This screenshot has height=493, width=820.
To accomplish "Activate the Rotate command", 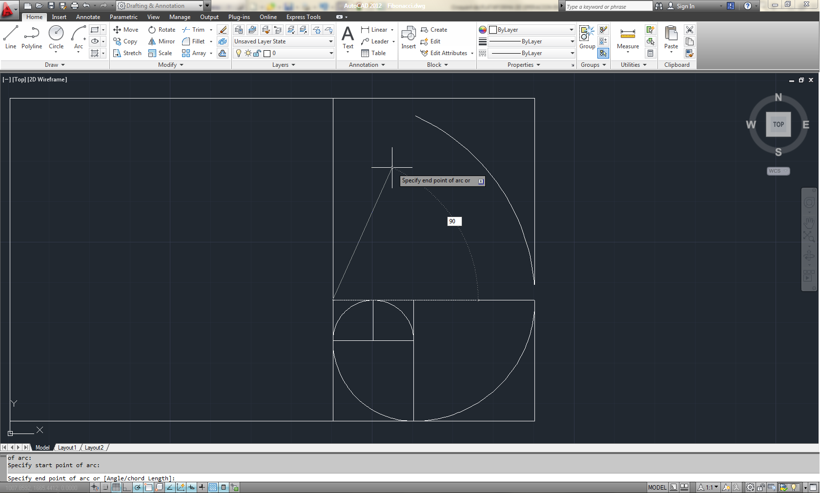I will click(x=162, y=30).
